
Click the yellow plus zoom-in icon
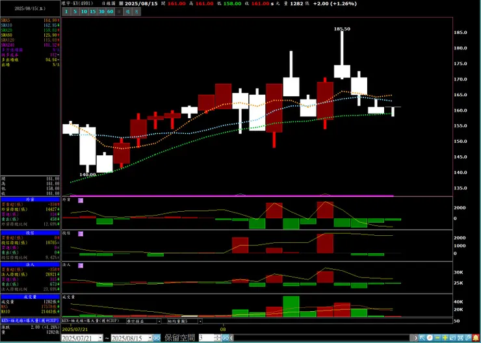coord(445,338)
